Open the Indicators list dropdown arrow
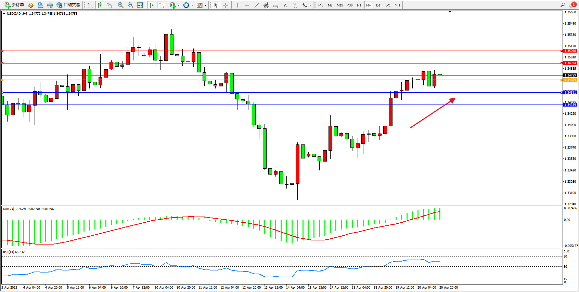Image resolution: width=579 pixels, height=292 pixels. (x=179, y=5)
